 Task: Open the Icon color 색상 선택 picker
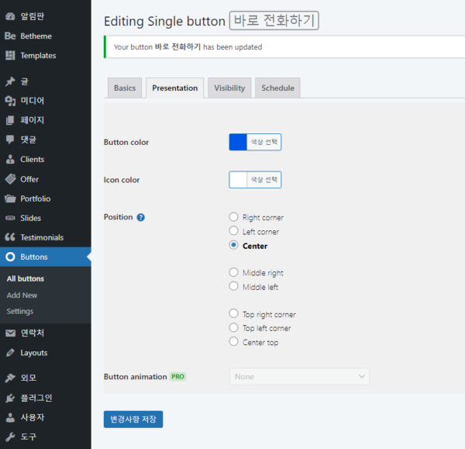pos(263,180)
